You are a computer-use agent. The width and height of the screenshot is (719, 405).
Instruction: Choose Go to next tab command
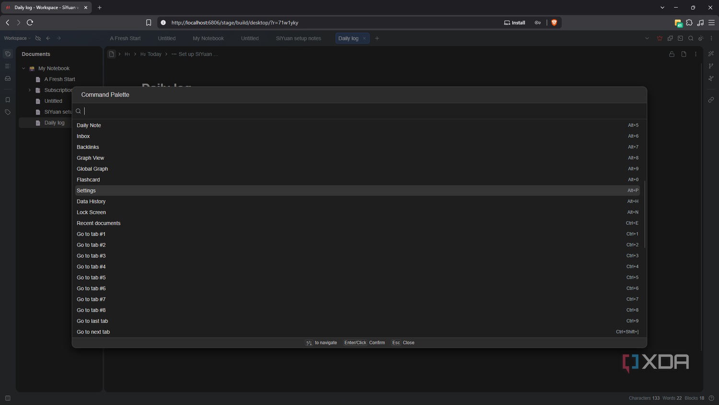[358, 332]
